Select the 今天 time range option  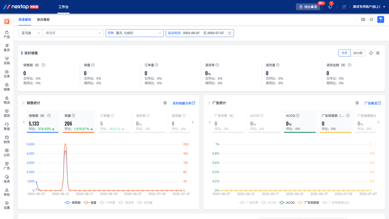tap(344, 53)
